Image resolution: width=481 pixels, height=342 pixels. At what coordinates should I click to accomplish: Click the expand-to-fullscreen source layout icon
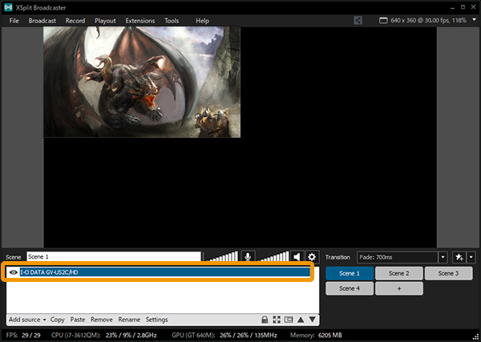coord(277,320)
